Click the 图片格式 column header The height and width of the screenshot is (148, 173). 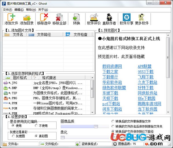pyautogui.click(x=17, y=78)
